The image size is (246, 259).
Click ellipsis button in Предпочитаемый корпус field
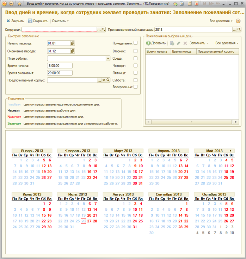99,80
